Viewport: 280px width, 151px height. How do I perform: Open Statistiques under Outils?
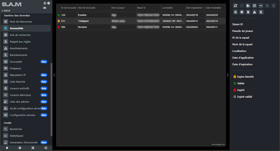[16, 136]
